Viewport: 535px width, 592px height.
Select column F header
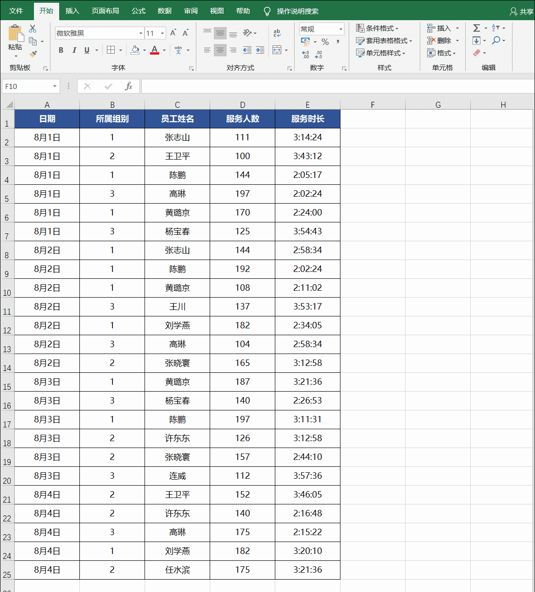[x=373, y=105]
